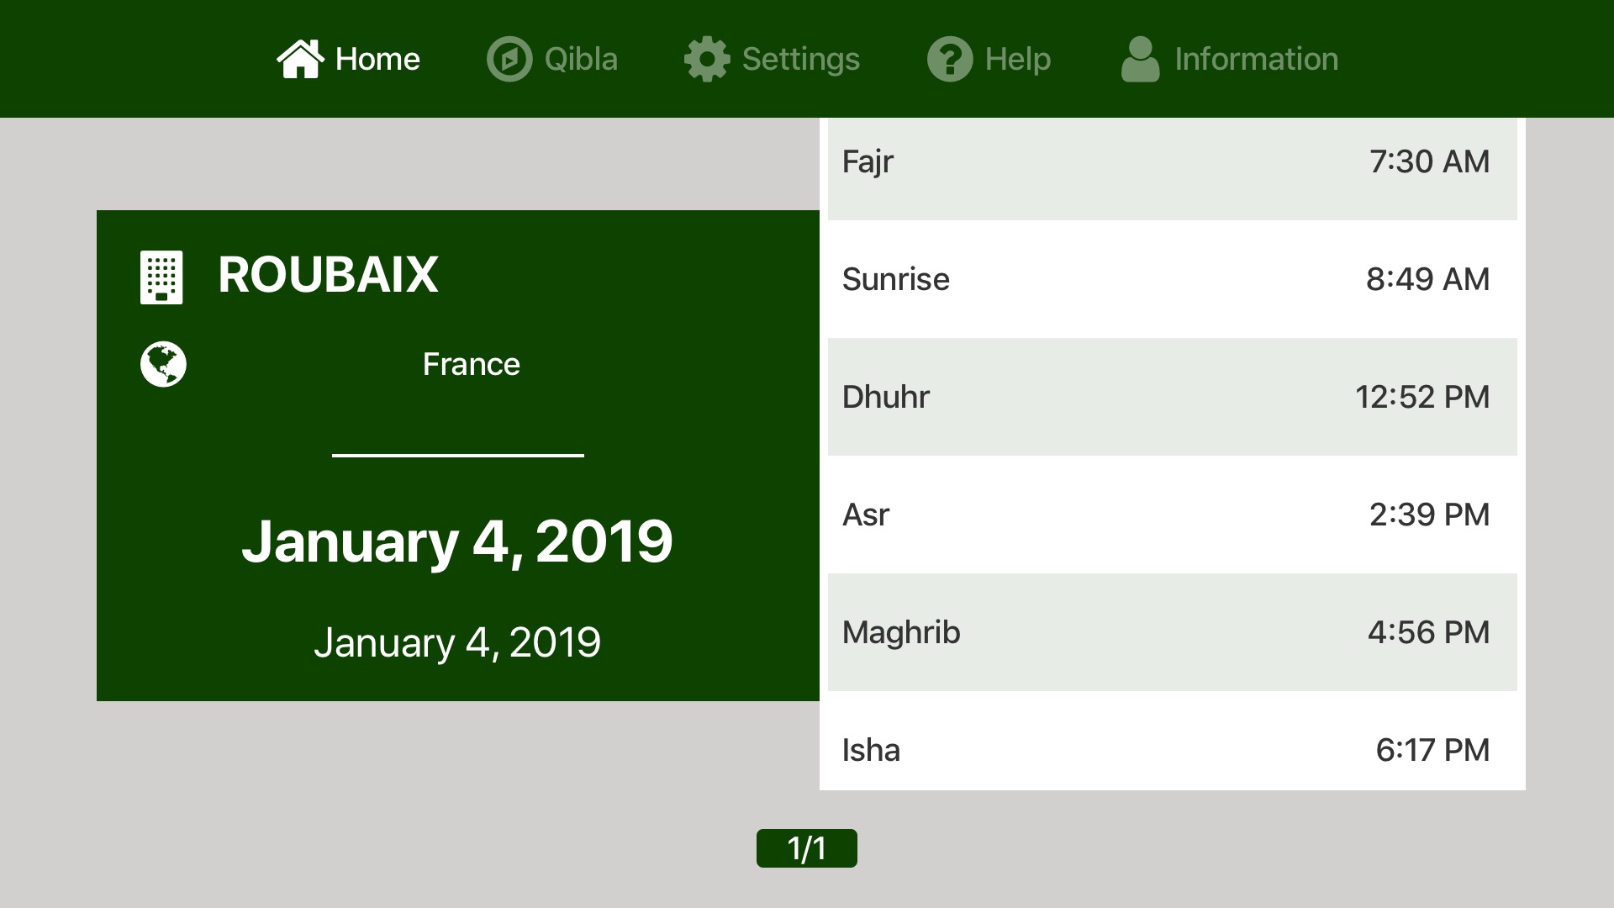Open the Settings tab label

[x=801, y=59]
